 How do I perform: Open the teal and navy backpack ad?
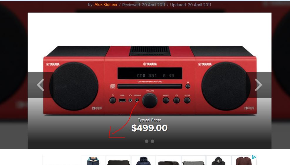tap(93, 161)
